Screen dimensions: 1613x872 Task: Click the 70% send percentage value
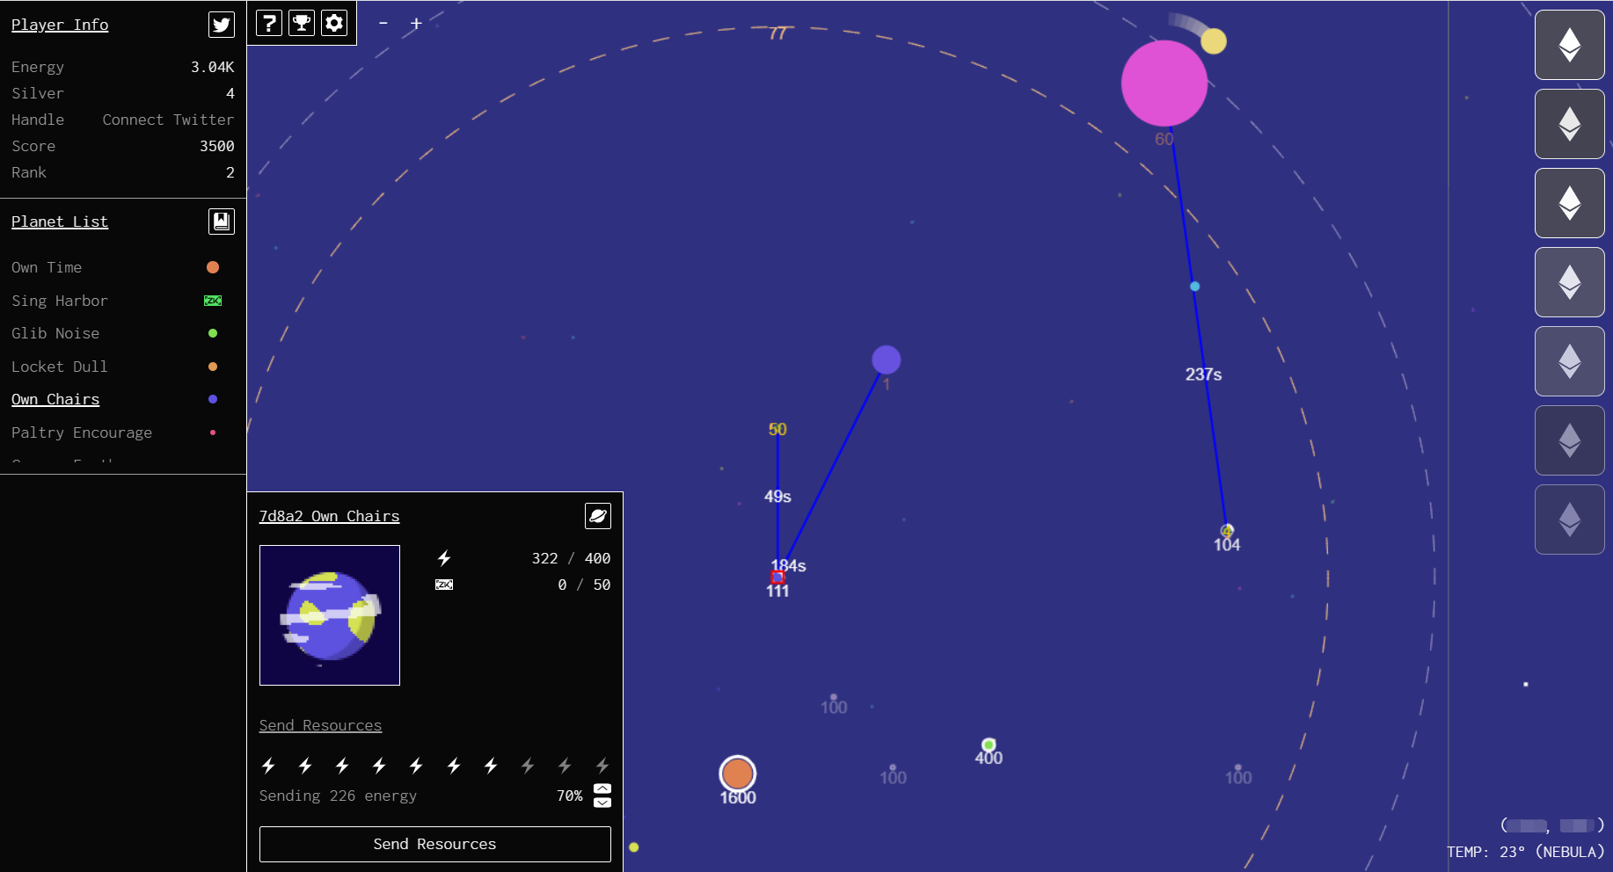[x=570, y=796]
